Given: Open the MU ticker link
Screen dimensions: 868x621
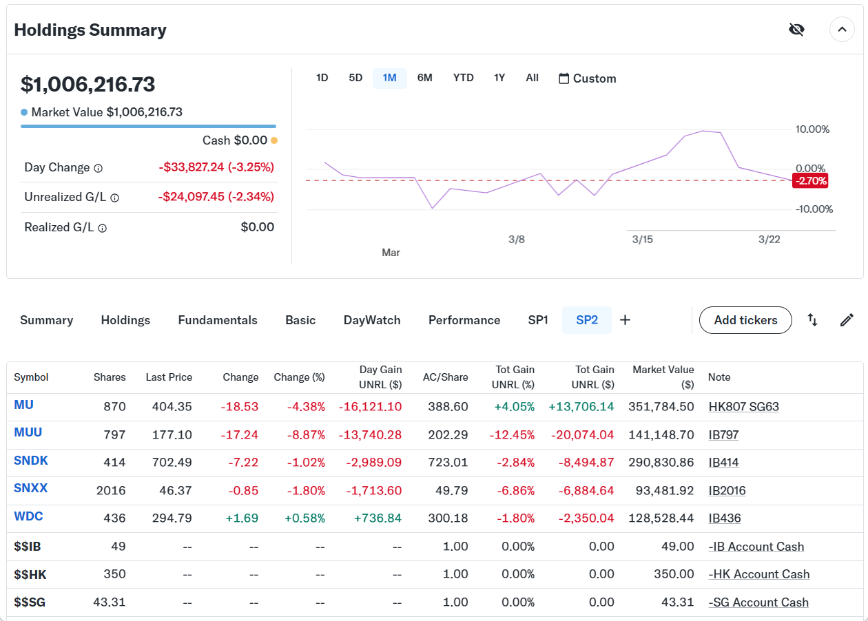Looking at the screenshot, I should (x=23, y=405).
